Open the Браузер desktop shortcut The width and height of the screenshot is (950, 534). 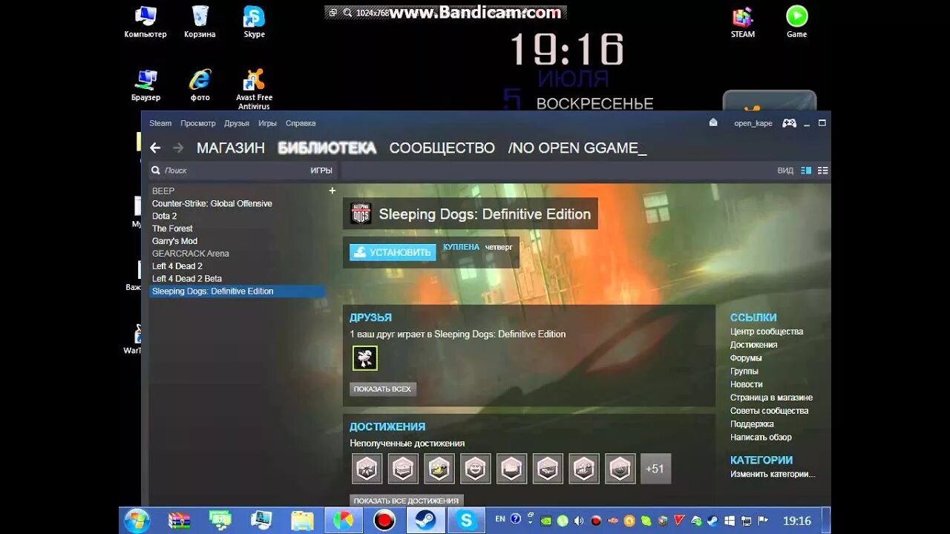point(145,85)
